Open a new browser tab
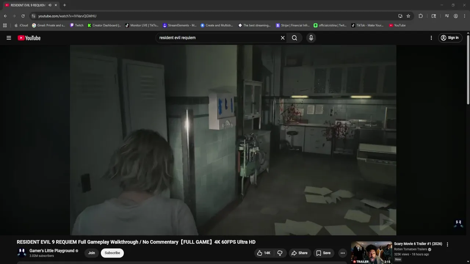Screen dimensions: 470x264 pos(65,5)
